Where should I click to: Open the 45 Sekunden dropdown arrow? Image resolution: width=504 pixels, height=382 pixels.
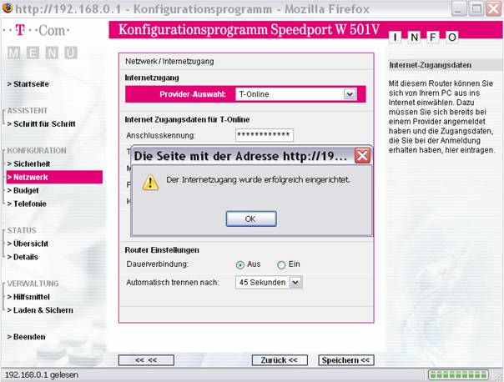(x=295, y=283)
